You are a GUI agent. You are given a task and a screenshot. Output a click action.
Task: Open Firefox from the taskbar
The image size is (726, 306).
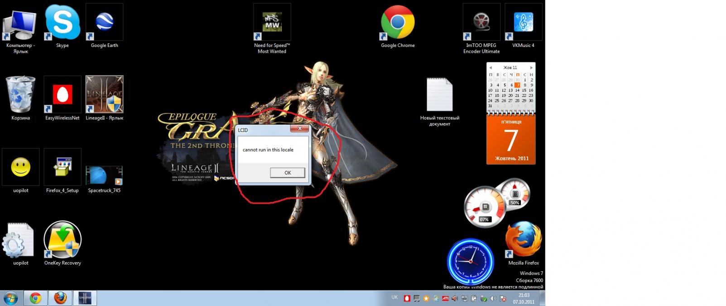click(x=60, y=298)
